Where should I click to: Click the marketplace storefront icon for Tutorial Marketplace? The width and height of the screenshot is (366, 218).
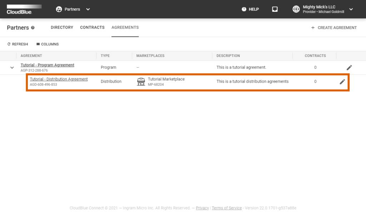point(141,82)
